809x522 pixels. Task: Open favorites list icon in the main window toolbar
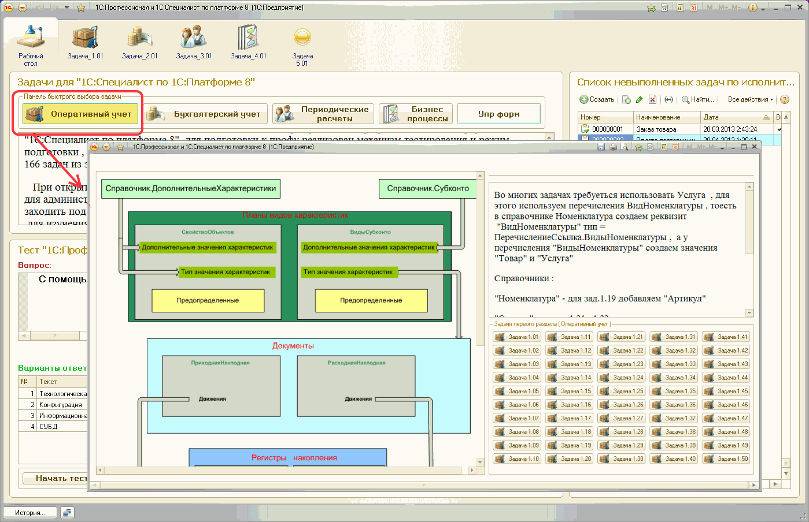click(664, 8)
